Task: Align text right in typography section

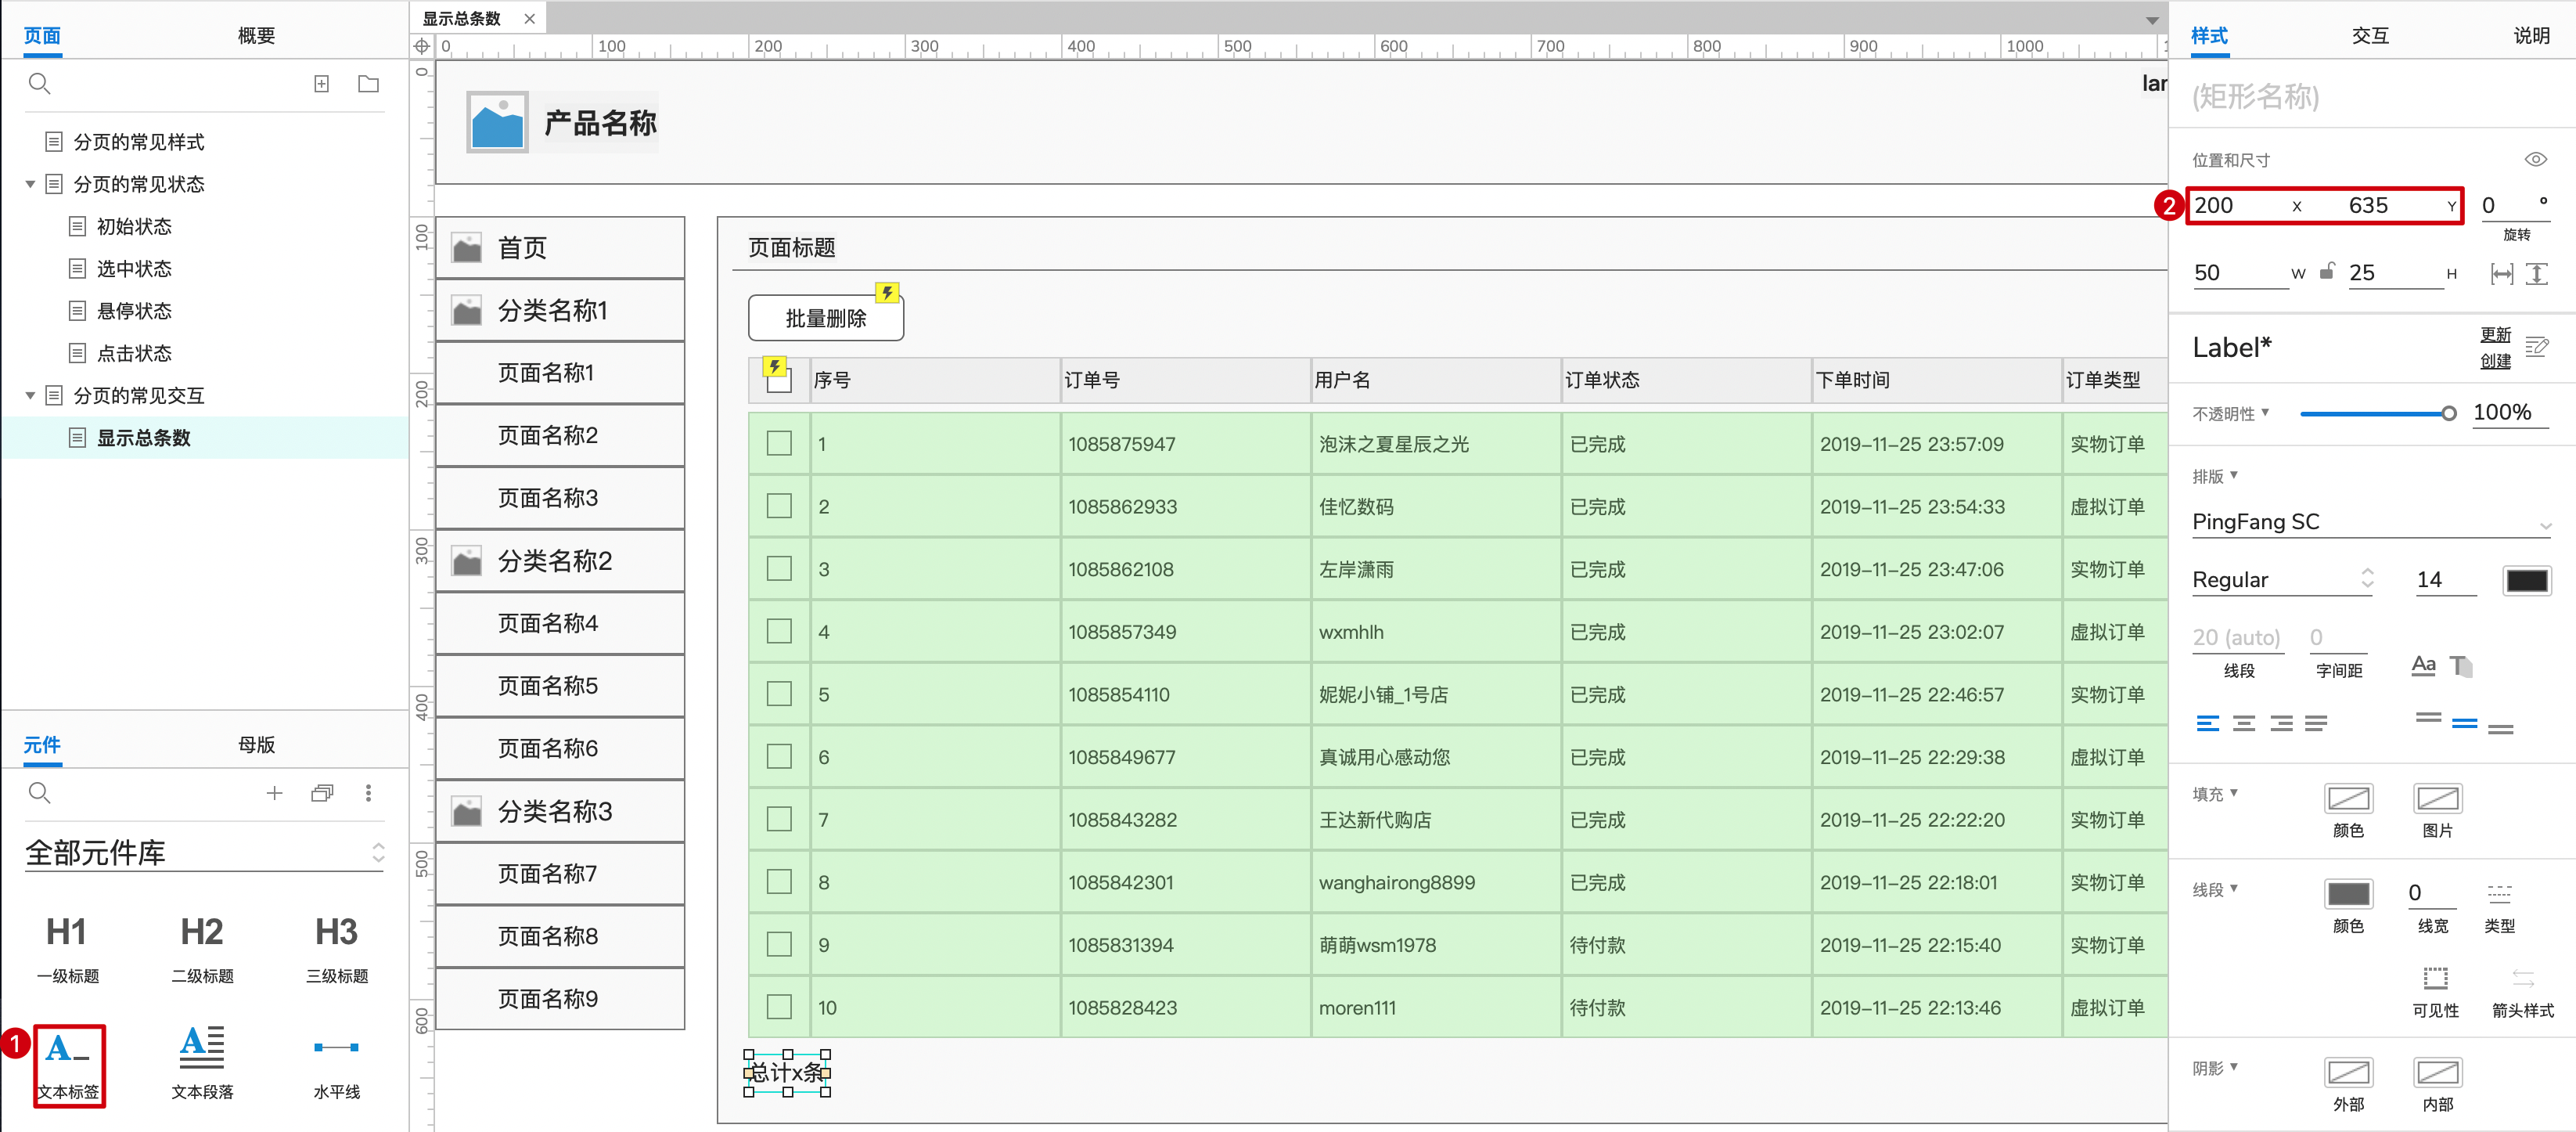Action: tap(2281, 723)
